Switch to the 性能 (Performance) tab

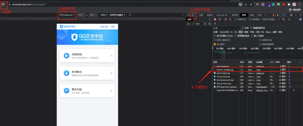tap(252, 15)
